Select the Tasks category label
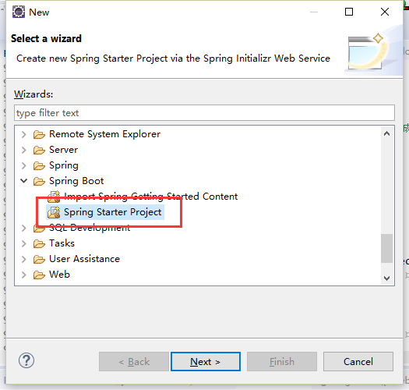 [62, 243]
